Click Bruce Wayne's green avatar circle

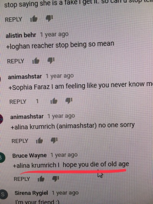pyautogui.click(x=2, y=158)
